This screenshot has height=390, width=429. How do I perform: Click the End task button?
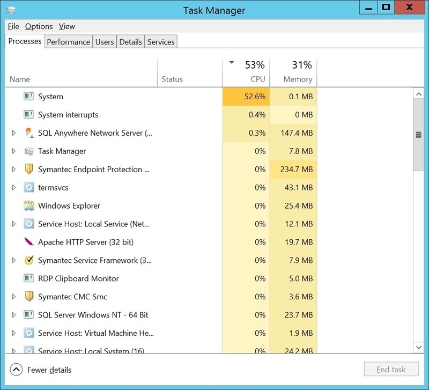point(391,369)
